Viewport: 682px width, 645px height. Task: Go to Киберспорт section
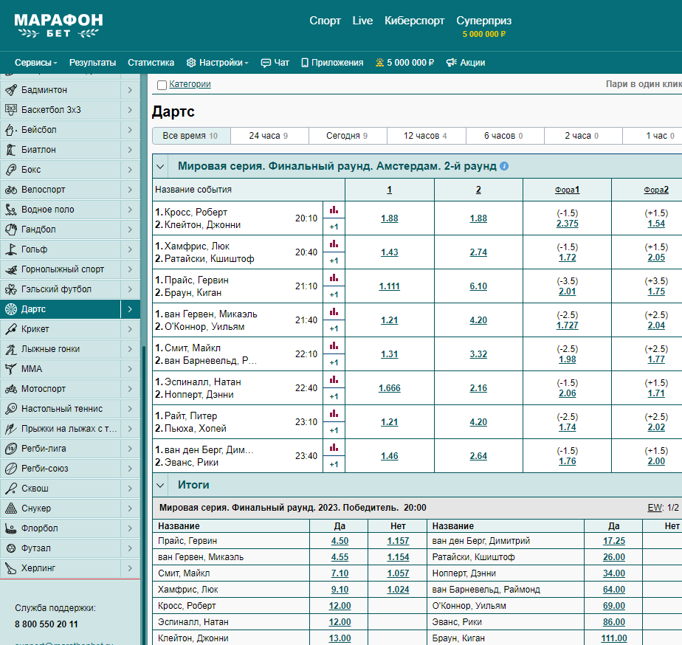point(415,21)
